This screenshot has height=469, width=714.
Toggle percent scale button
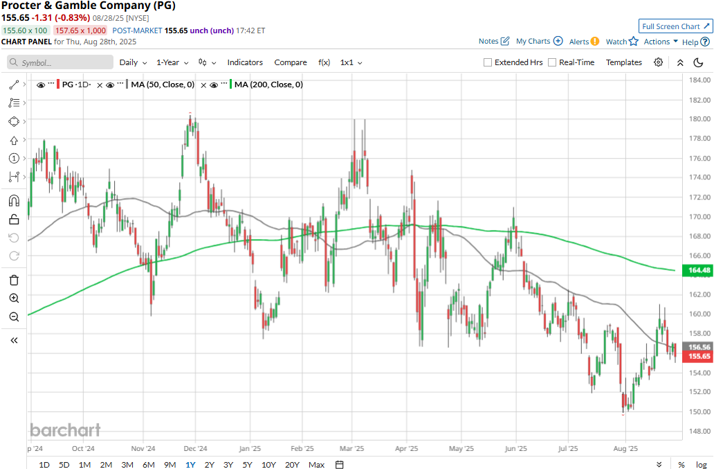click(x=681, y=464)
